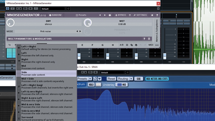Toggle the BYPASS button
This screenshot has width=215, height=121.
pos(120,15)
